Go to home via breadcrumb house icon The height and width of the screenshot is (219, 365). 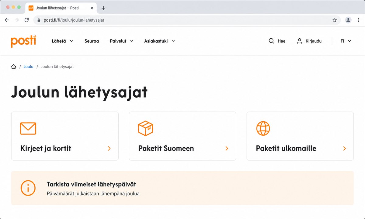pyautogui.click(x=13, y=67)
